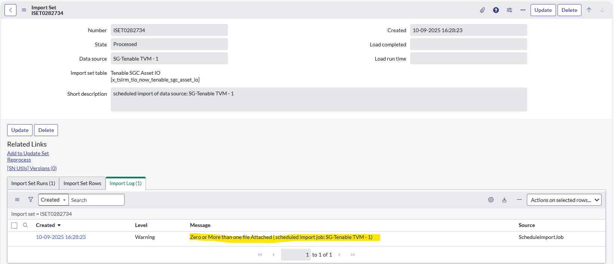
Task: Switch to Import Set Rows tab
Action: click(82, 183)
